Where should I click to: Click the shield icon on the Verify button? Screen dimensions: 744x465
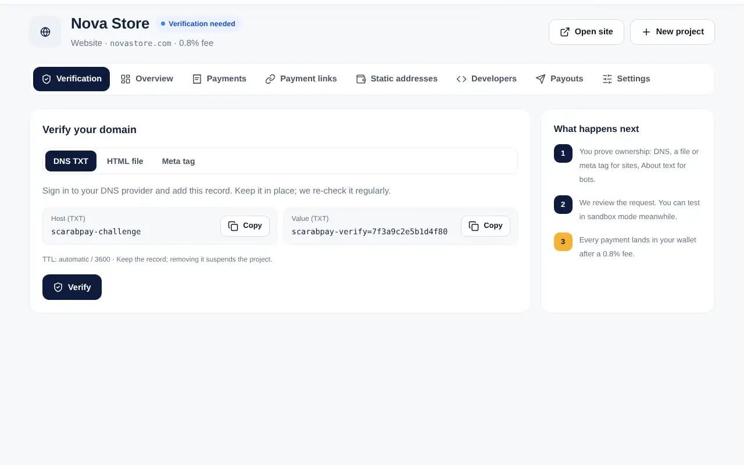[x=58, y=287]
